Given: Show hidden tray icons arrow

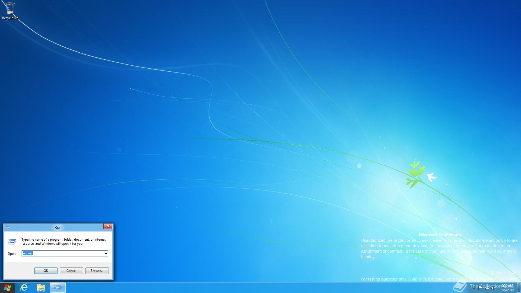Looking at the screenshot, I should click(x=474, y=288).
